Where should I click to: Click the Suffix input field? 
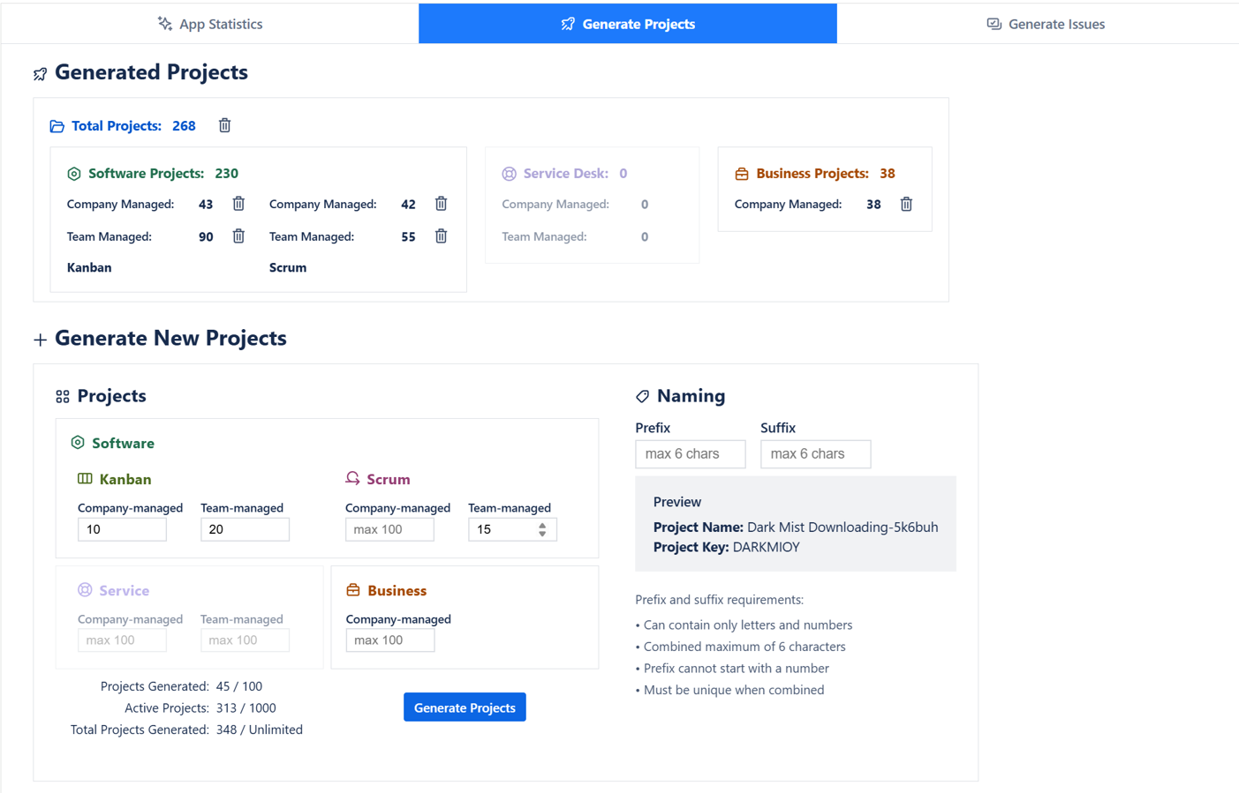click(x=815, y=453)
